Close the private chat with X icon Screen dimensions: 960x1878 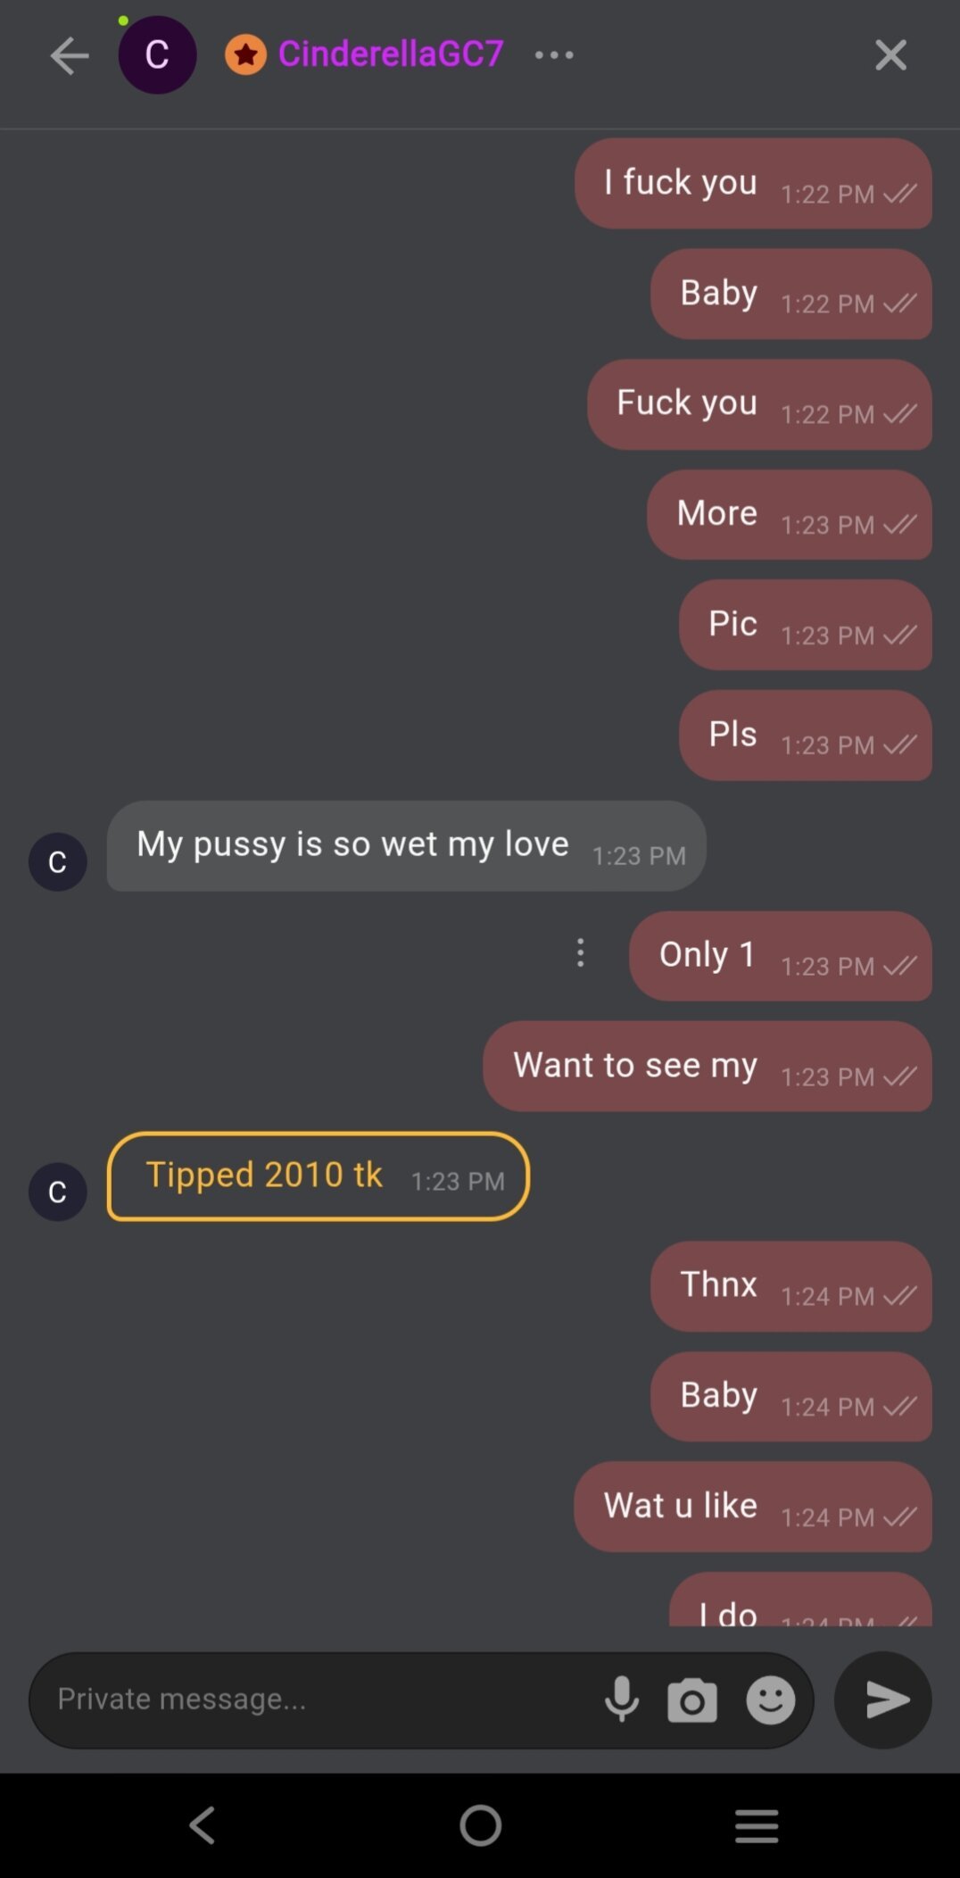890,54
